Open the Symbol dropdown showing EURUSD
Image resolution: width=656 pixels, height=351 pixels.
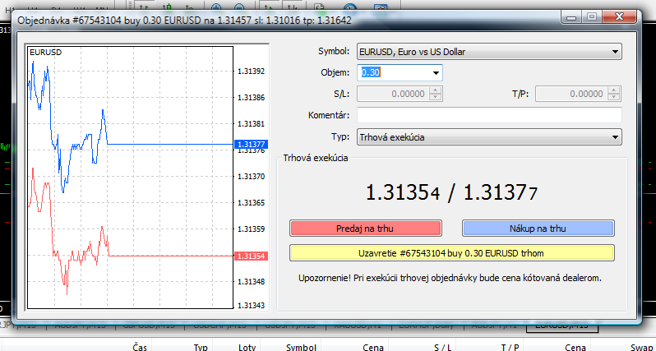click(489, 52)
